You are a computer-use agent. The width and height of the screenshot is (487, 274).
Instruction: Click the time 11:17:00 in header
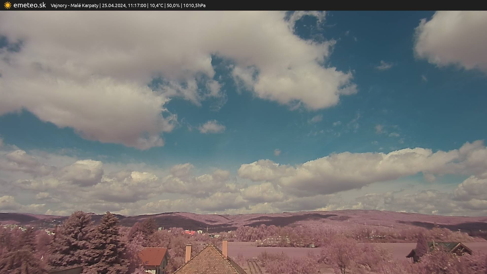click(137, 6)
